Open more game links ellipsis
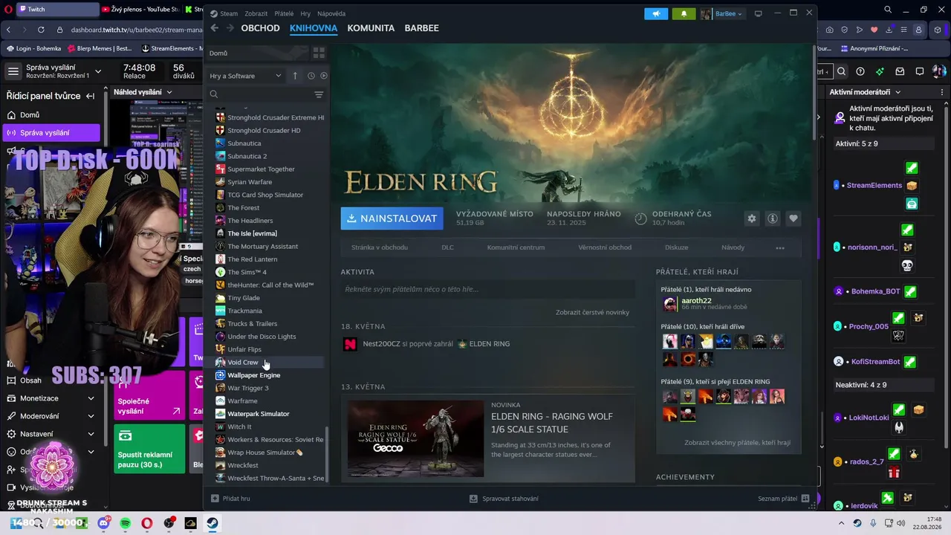 779,247
